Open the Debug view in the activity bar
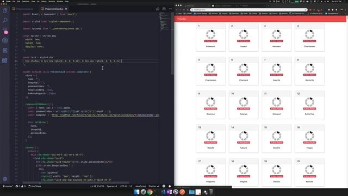The image size is (348, 196). [5, 40]
